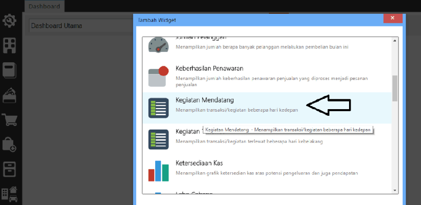This screenshot has width=421, height=205.
Task: Open the cash and bank wallet sidebar icon
Action: (10, 95)
